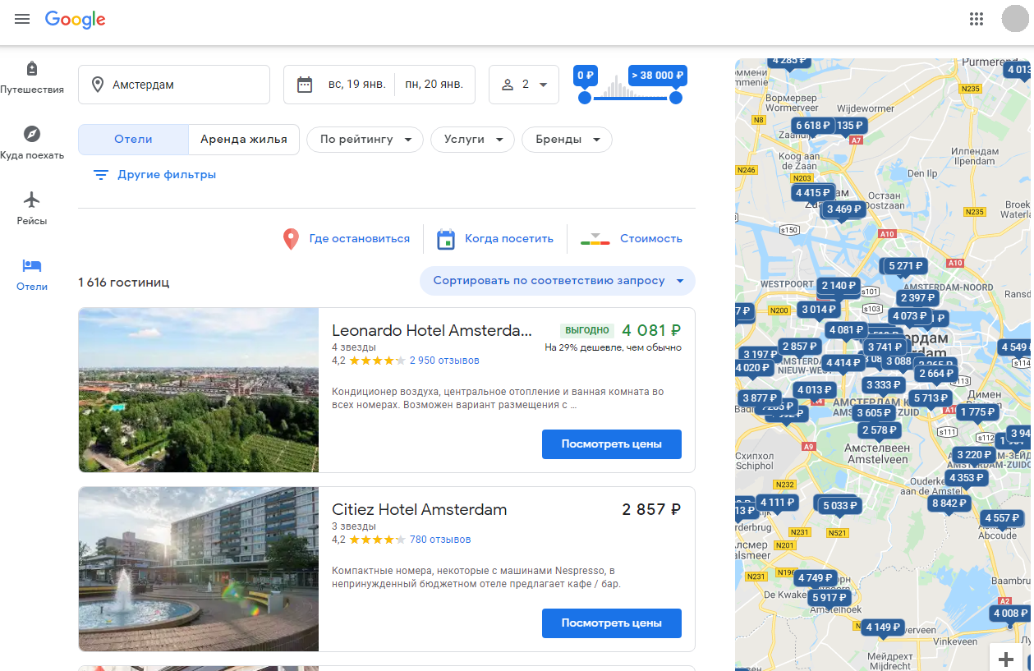This screenshot has width=1034, height=671.
Task: Select the 3 469 ₽ map marker
Action: tap(844, 209)
